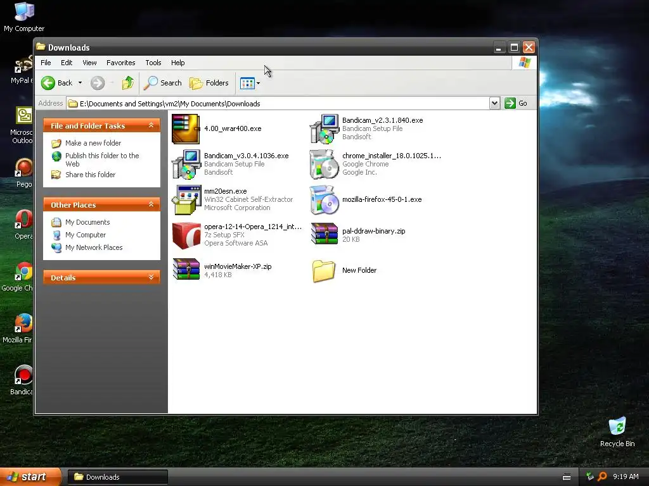
Task: Open the Help menu
Action: pos(178,63)
